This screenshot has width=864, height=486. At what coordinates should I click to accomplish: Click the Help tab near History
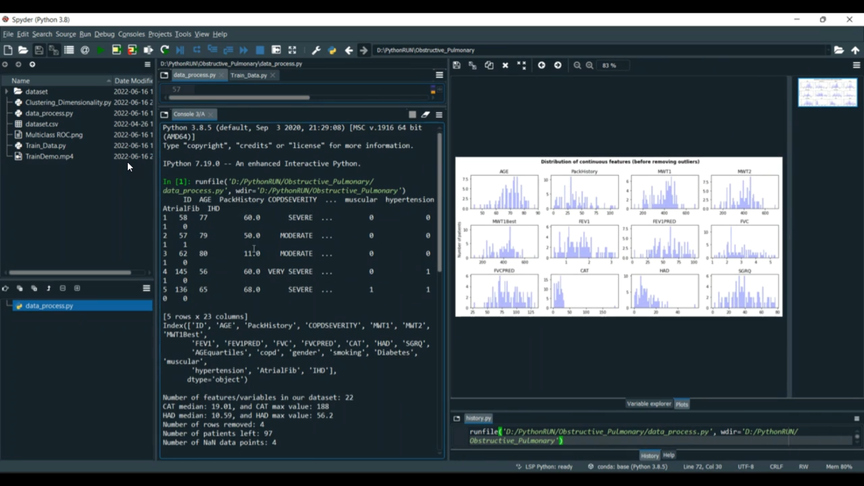668,455
